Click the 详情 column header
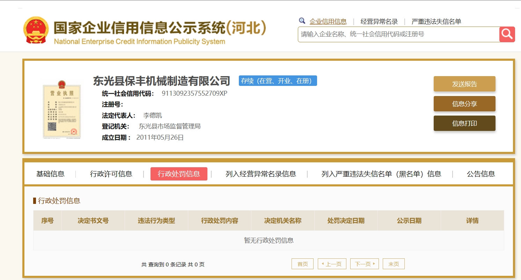 [x=472, y=221]
